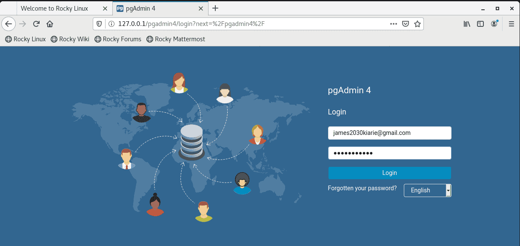This screenshot has width=520, height=246.
Task: Reload the current page
Action: point(37,24)
